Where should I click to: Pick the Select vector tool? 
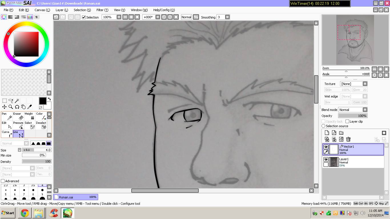30,125
